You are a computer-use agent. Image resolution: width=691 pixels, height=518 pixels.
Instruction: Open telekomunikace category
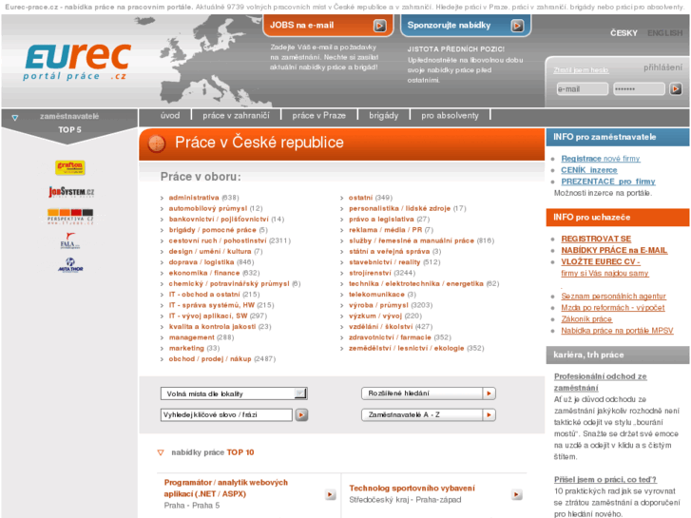click(376, 295)
